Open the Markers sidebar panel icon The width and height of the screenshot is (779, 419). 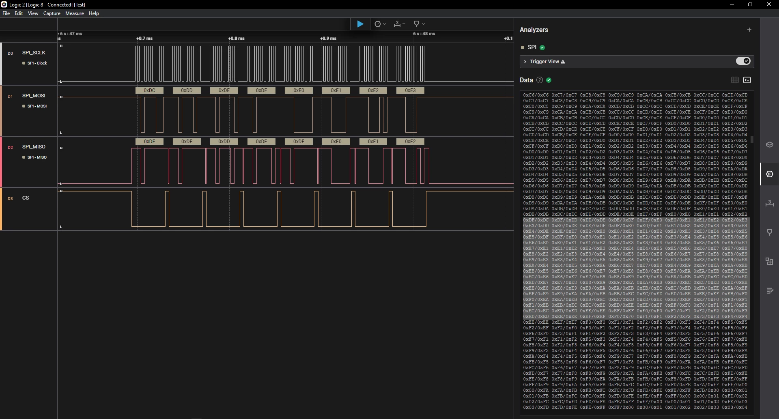tap(770, 232)
